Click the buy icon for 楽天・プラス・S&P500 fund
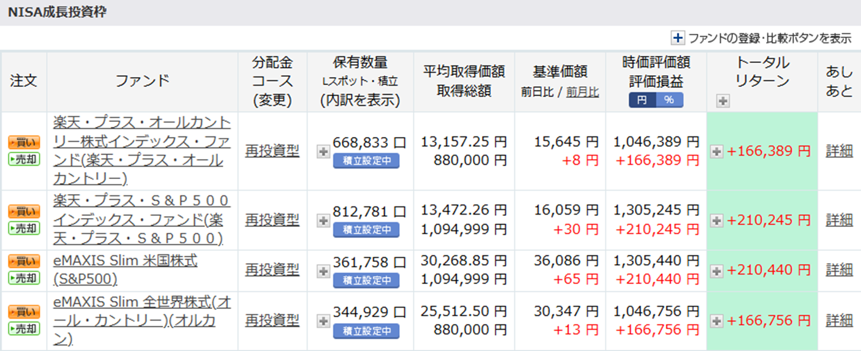Image resolution: width=861 pixels, height=351 pixels. 24,212
